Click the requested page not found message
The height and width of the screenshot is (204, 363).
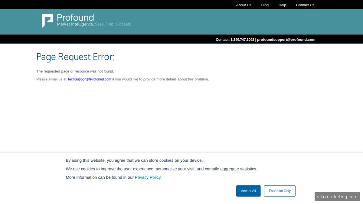(75, 71)
